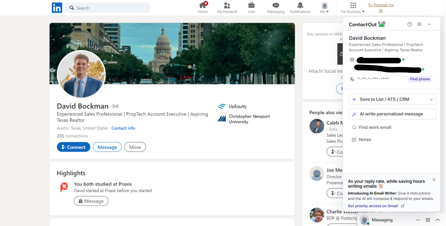Select Find work email option
446x226 pixels.
click(375, 128)
